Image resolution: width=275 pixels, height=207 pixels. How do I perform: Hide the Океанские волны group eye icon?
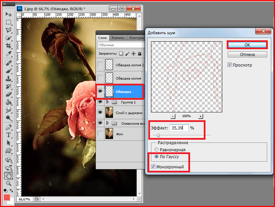click(x=100, y=123)
